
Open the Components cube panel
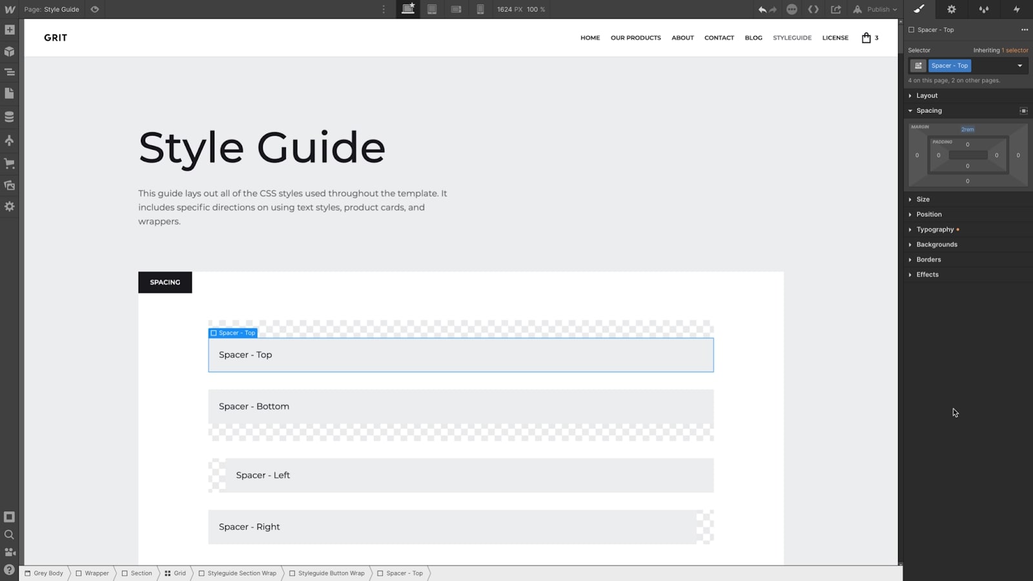point(10,51)
